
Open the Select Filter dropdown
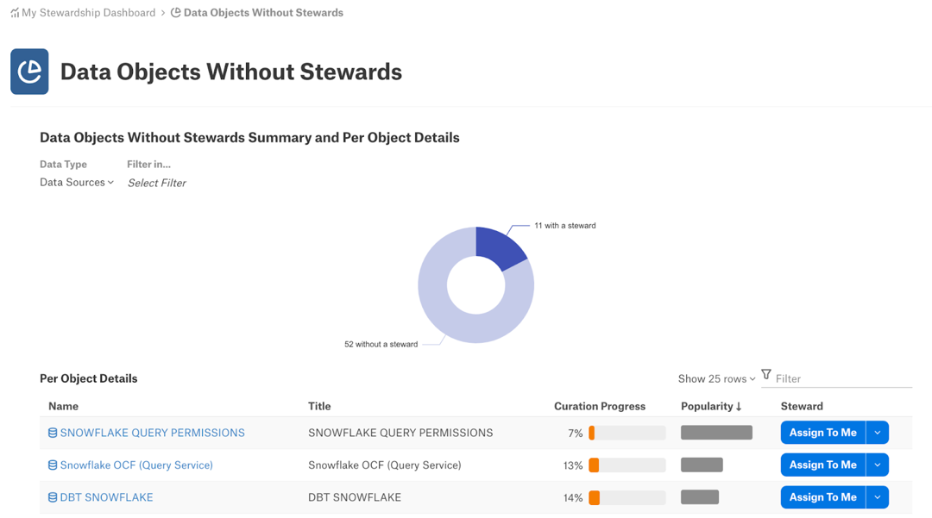click(x=157, y=183)
